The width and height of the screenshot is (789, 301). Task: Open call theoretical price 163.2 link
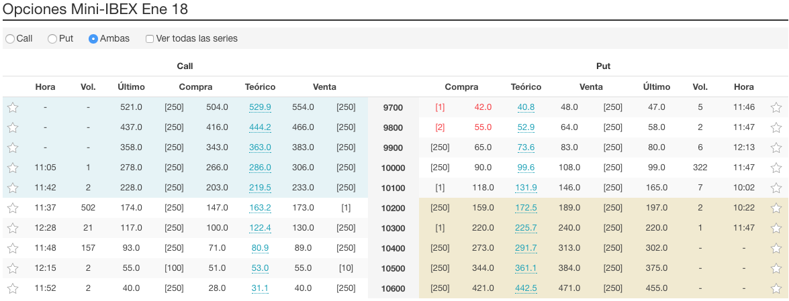(x=260, y=208)
